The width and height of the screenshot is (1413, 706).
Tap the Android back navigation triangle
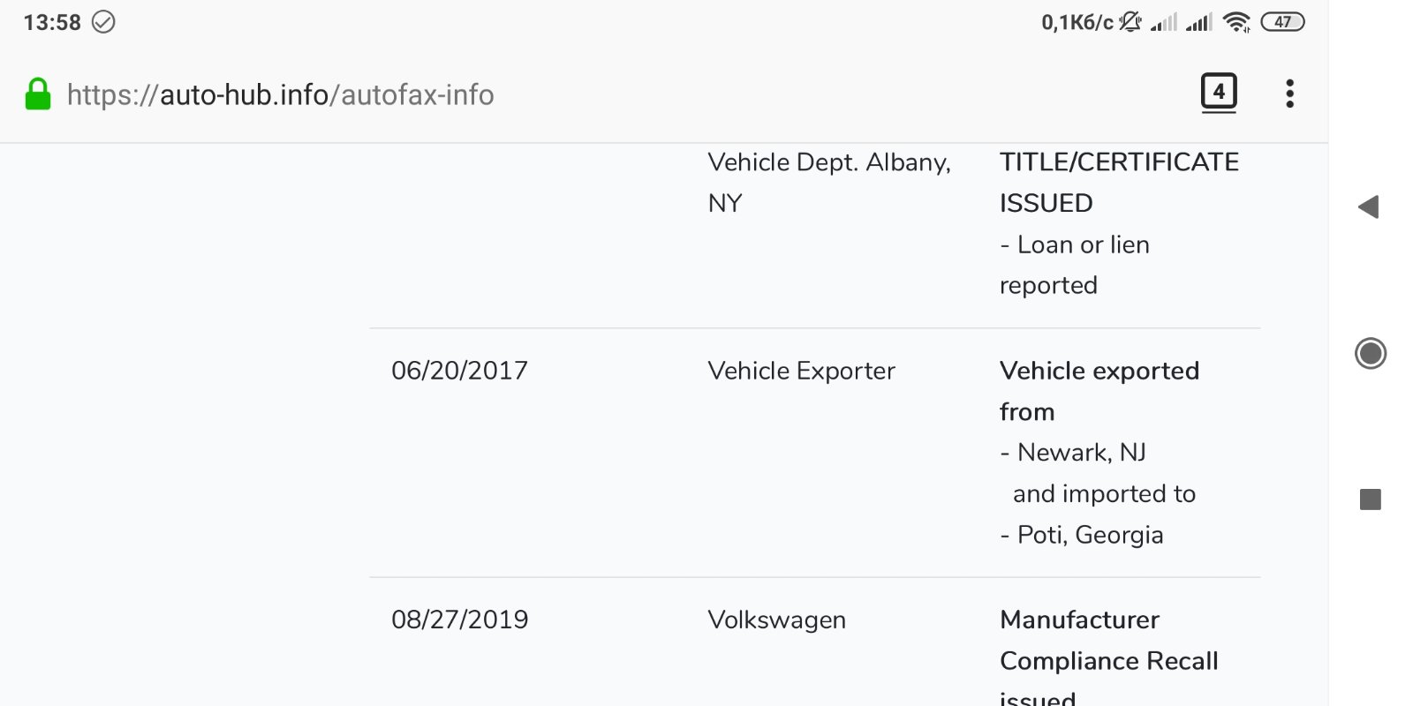pos(1369,207)
